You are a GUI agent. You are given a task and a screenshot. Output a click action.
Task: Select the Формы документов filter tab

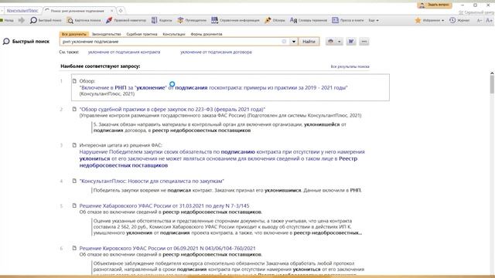click(207, 34)
